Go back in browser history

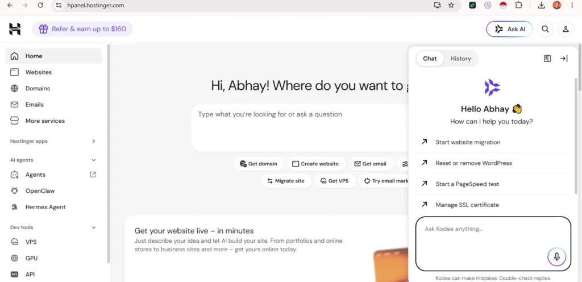pyautogui.click(x=10, y=5)
